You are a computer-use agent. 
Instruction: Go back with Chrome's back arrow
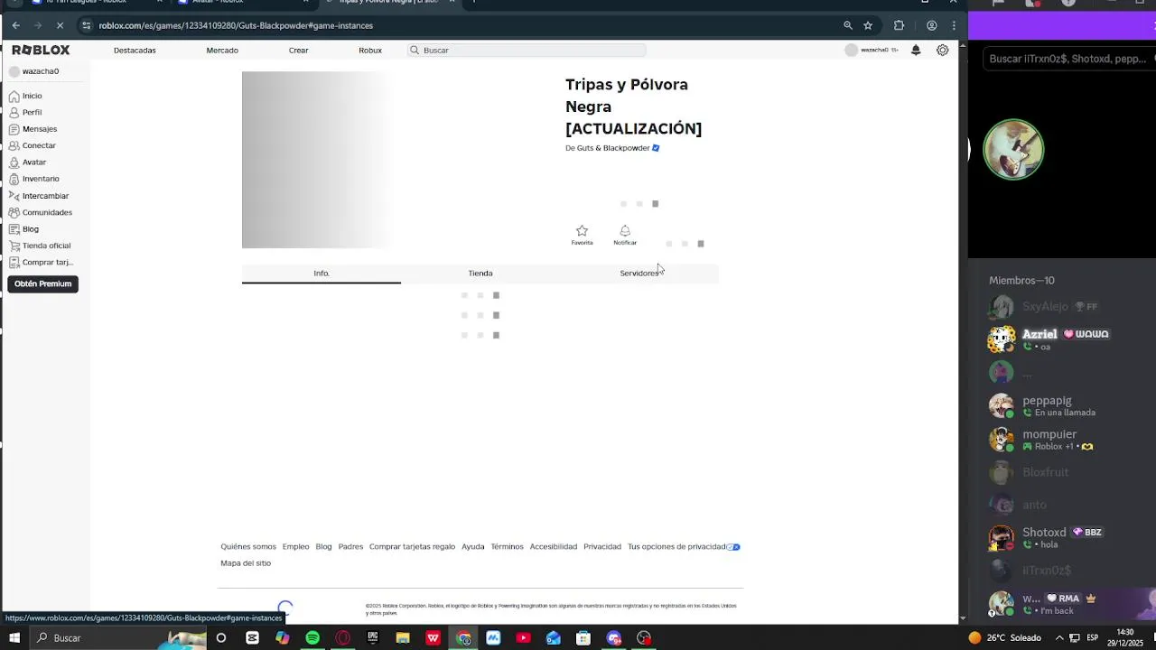(x=15, y=25)
